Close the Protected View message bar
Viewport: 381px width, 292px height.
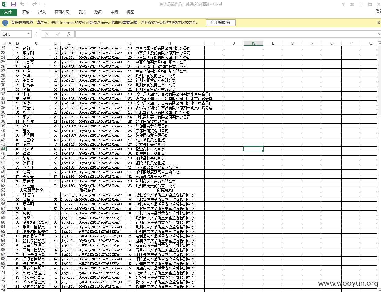point(379,23)
